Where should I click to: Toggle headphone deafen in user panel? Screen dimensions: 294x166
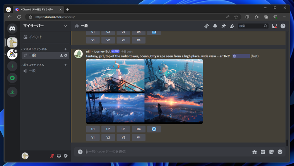59,156
